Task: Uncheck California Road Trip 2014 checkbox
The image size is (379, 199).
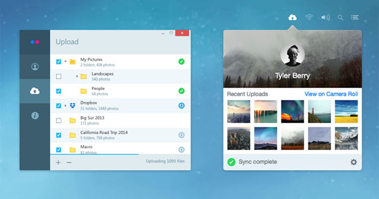Action: tap(58, 135)
